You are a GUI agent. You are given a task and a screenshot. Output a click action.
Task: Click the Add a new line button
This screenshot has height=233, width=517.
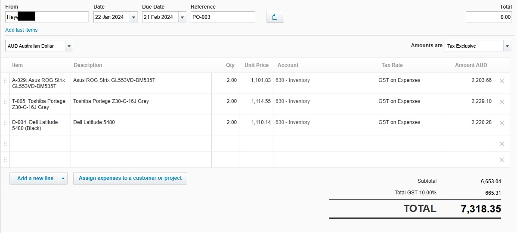tap(35, 179)
